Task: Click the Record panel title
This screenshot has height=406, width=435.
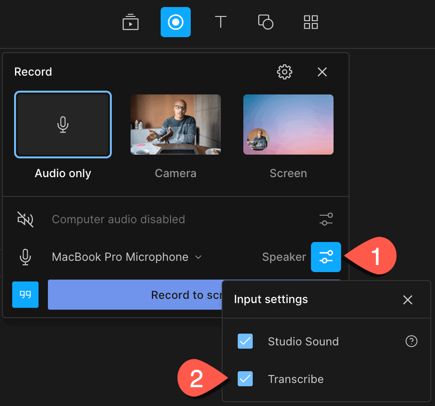Action: click(x=33, y=72)
